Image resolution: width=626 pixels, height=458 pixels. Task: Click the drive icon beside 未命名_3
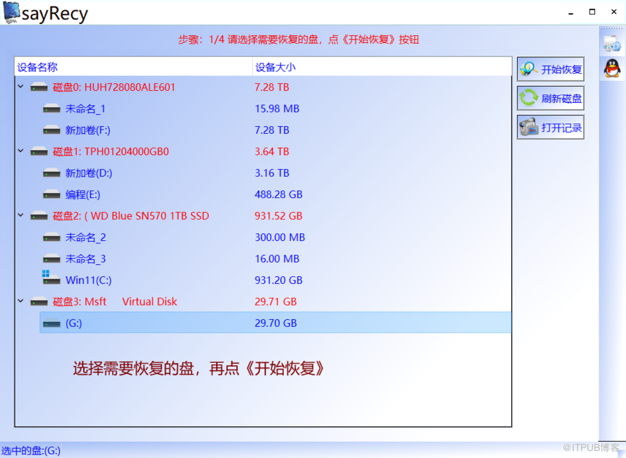(x=52, y=259)
